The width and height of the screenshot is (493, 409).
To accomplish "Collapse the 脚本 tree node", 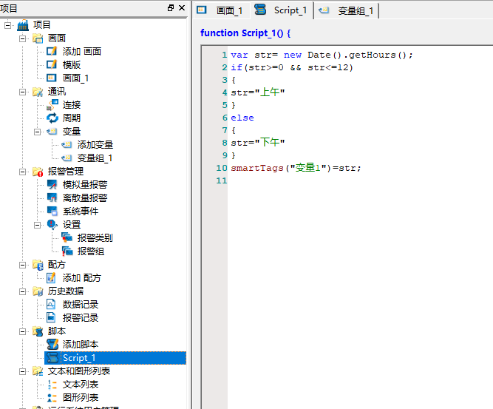I will [22, 331].
